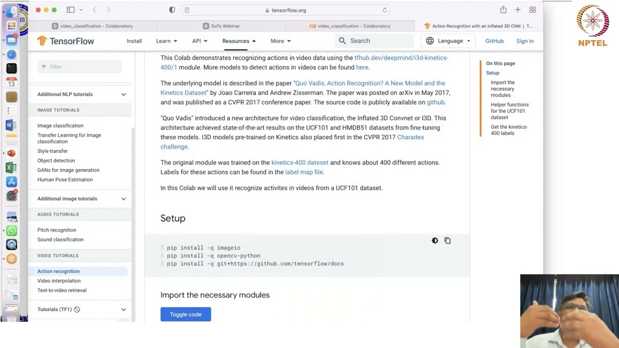Open Human Pose Estimation tutorial
The height and width of the screenshot is (348, 619).
(x=65, y=180)
